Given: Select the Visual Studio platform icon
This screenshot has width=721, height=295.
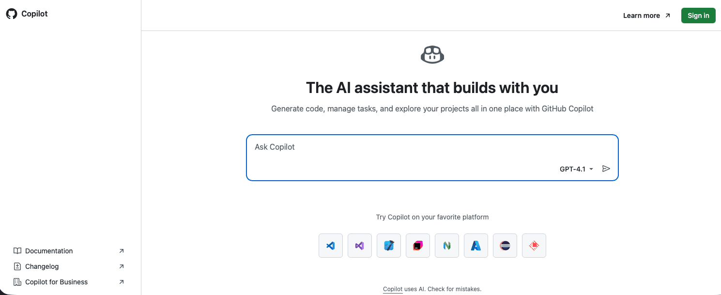Looking at the screenshot, I should coord(359,246).
